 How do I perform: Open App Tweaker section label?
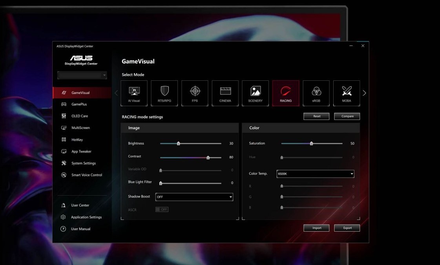(81, 151)
